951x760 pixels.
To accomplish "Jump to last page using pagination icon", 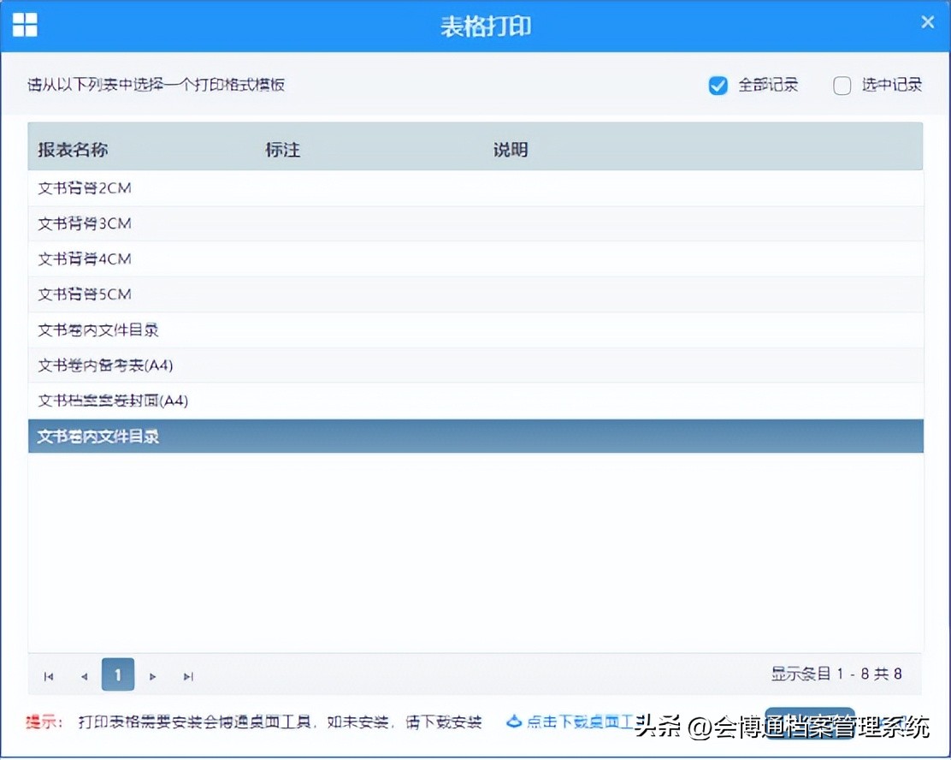I will click(187, 675).
